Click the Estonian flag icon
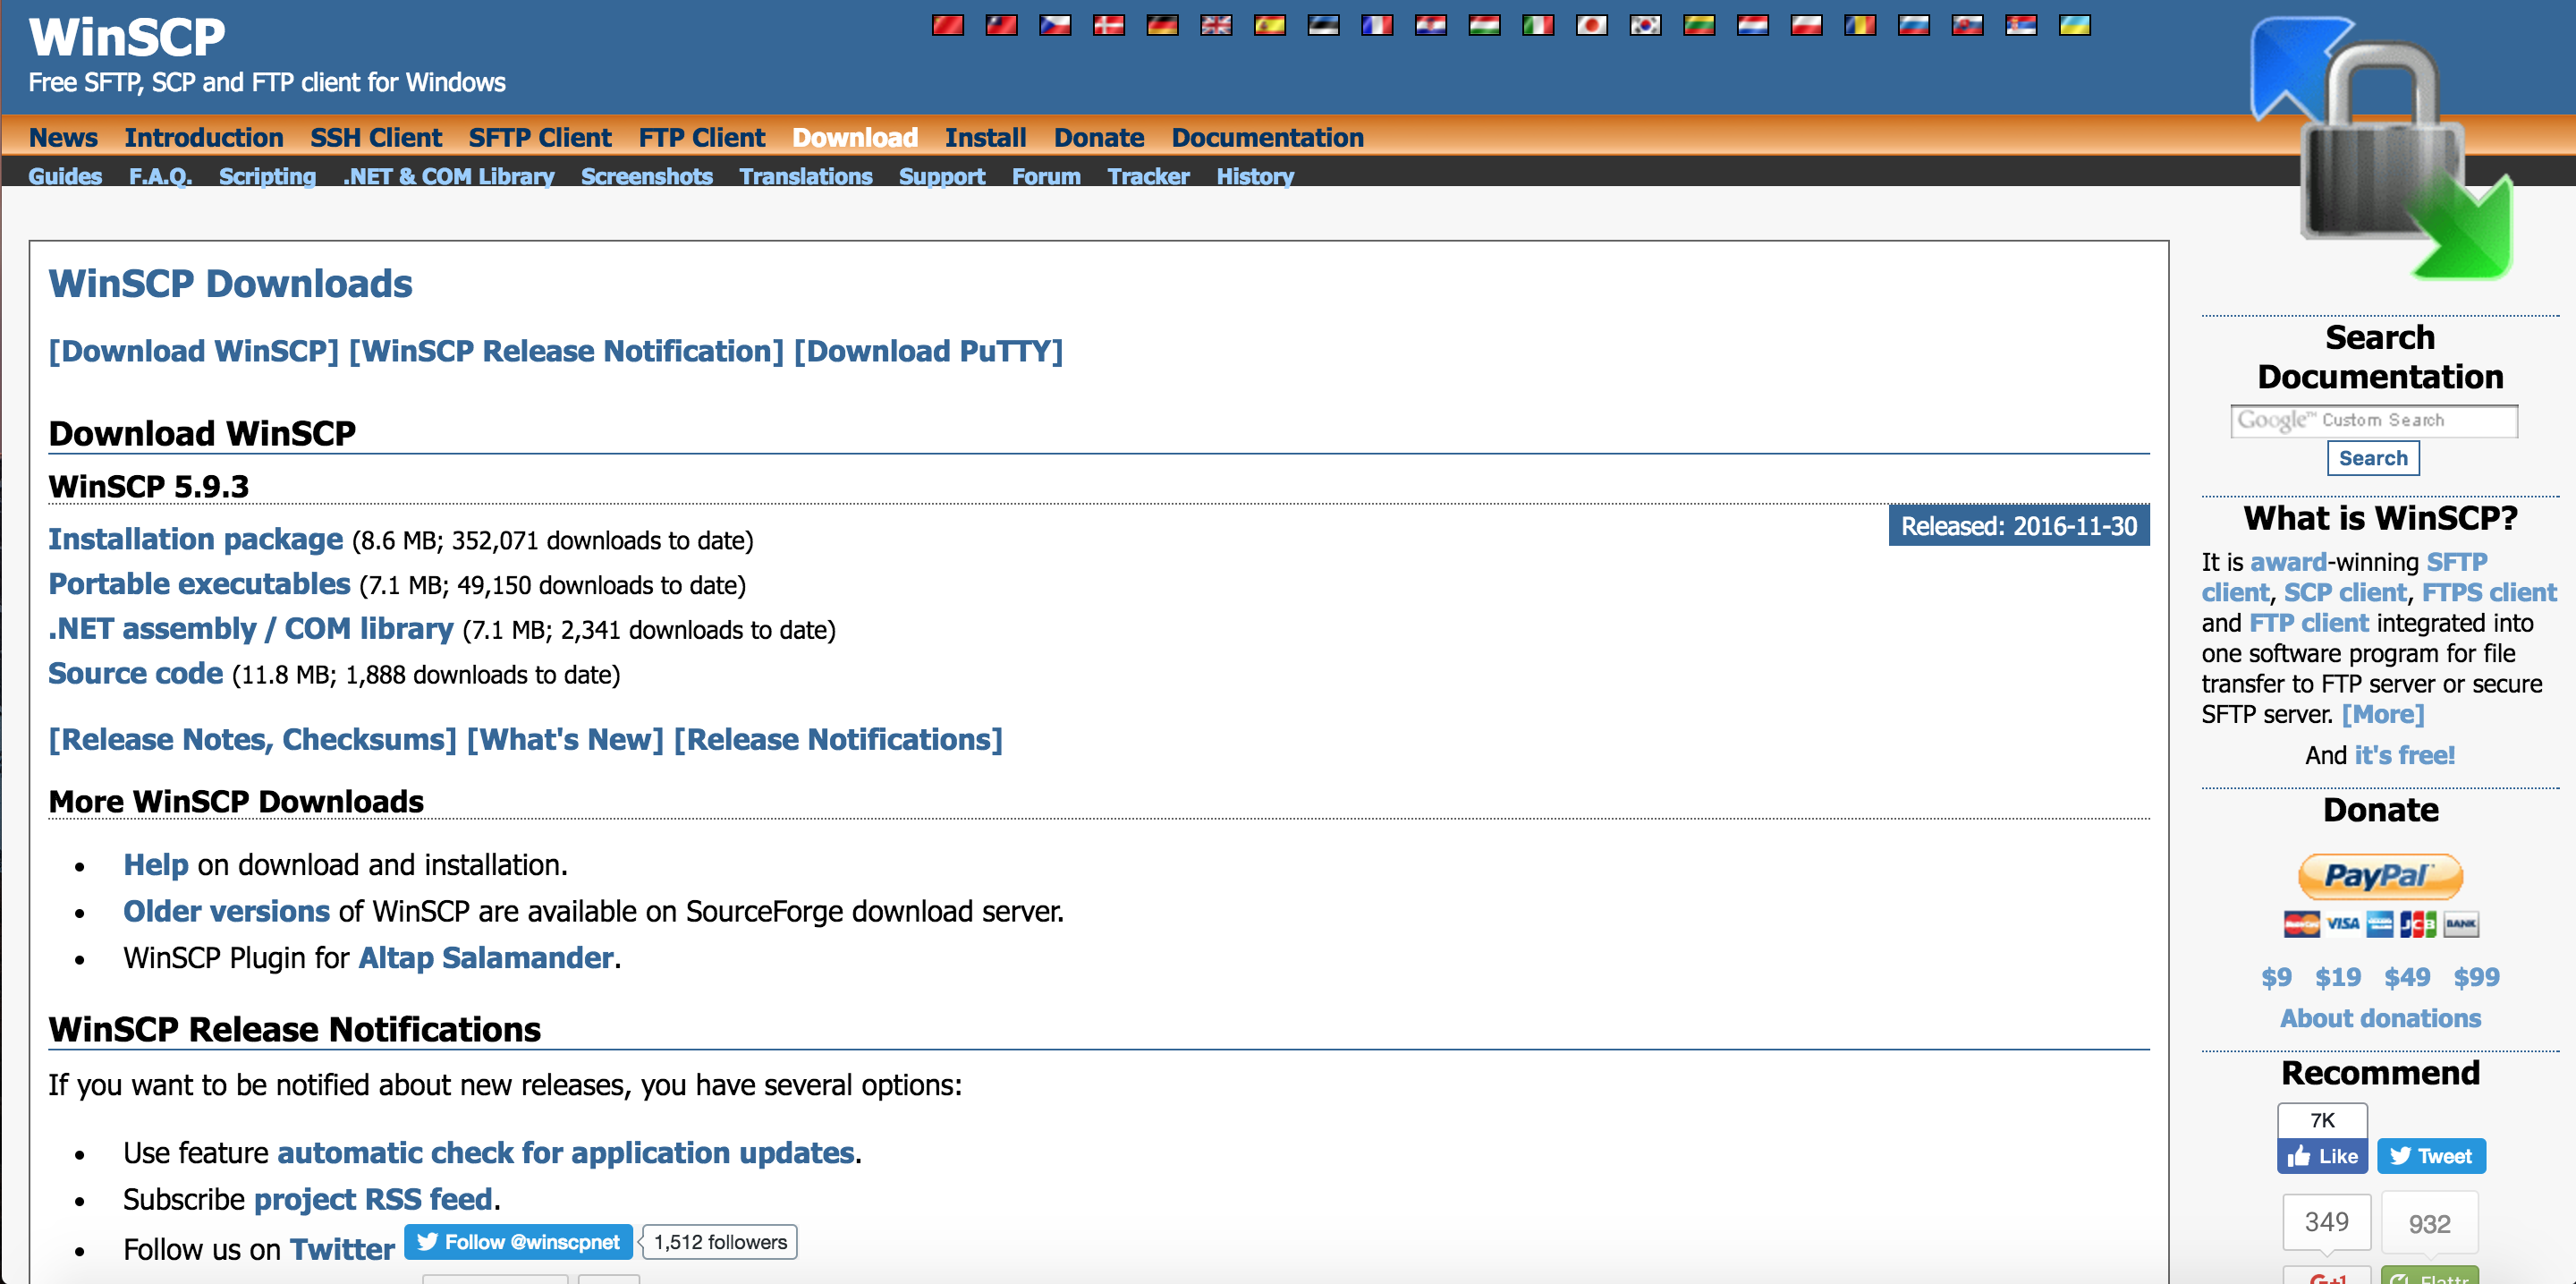Viewport: 2576px width, 1284px height. click(1323, 25)
